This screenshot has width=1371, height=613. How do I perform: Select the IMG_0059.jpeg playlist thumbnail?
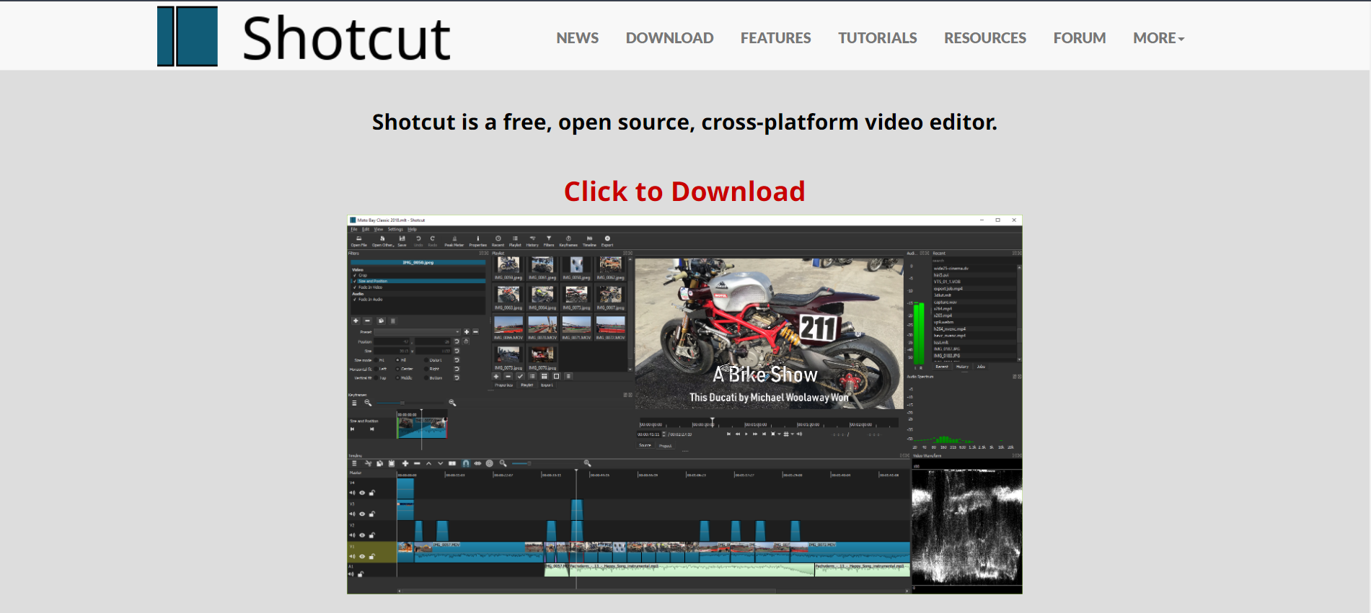click(508, 268)
